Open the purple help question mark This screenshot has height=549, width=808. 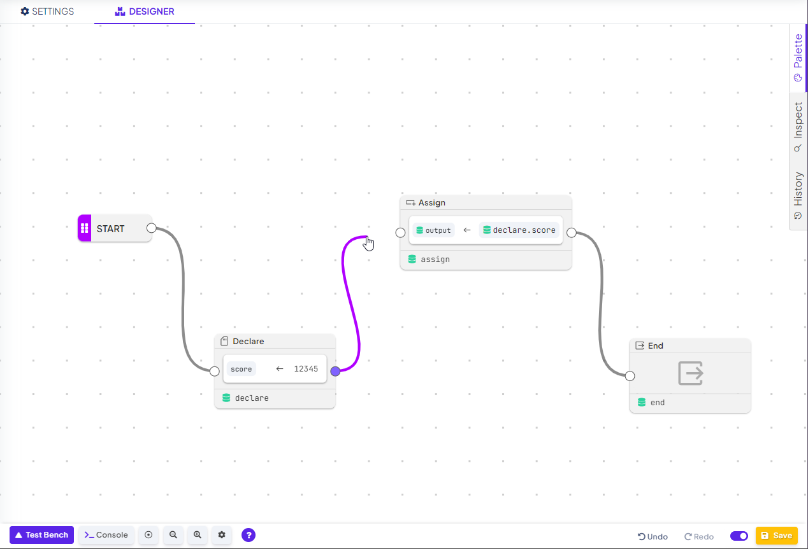click(x=249, y=535)
